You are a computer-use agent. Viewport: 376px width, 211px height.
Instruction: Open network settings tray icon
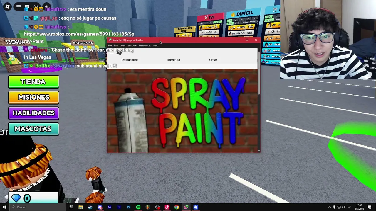pyautogui.click(x=339, y=207)
